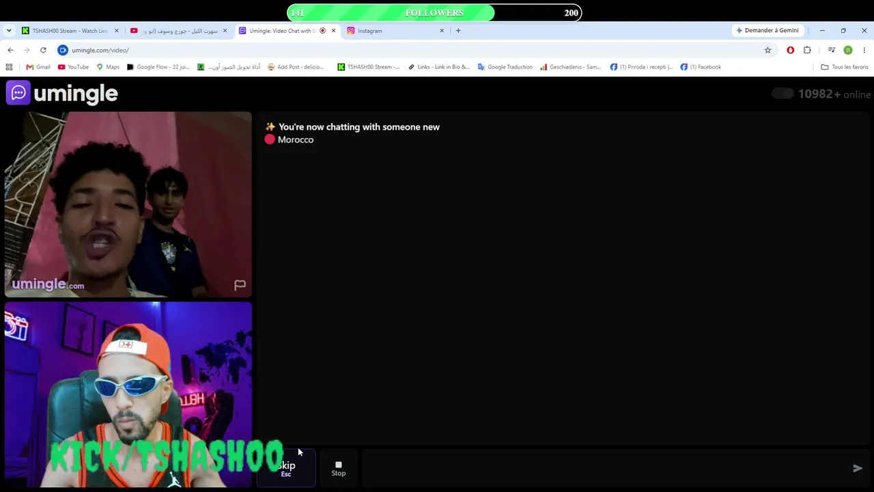The width and height of the screenshot is (874, 492).
Task: Open the Links - Link in Bio bookmark
Action: point(439,67)
